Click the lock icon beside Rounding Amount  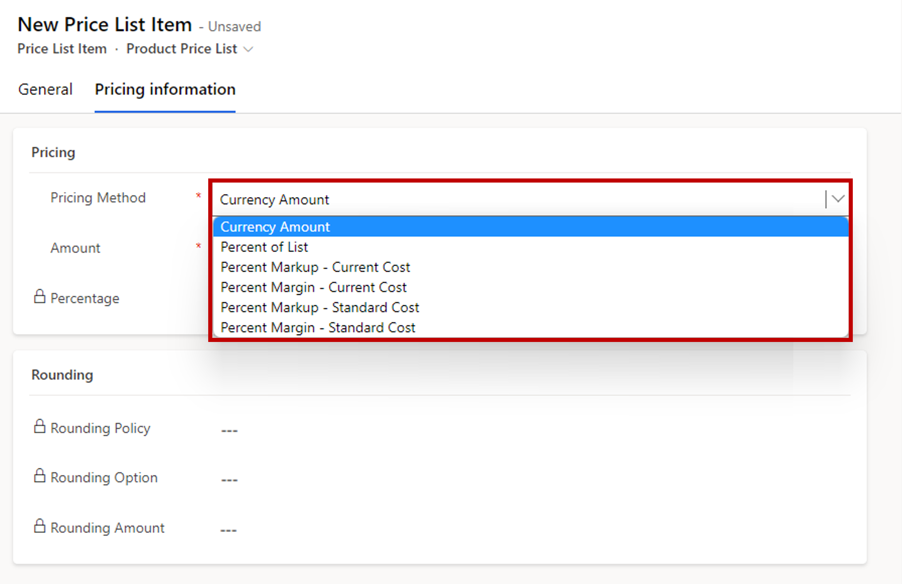tap(40, 526)
